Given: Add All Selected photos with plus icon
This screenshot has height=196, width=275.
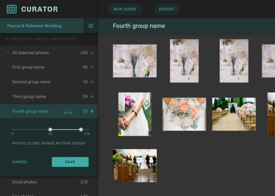Looking at the screenshot, I should [92, 53].
